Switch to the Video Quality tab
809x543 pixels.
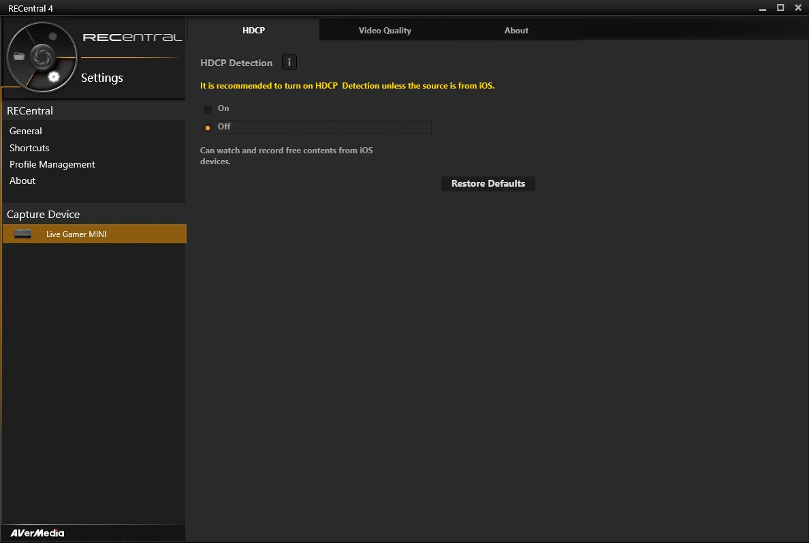pyautogui.click(x=385, y=31)
